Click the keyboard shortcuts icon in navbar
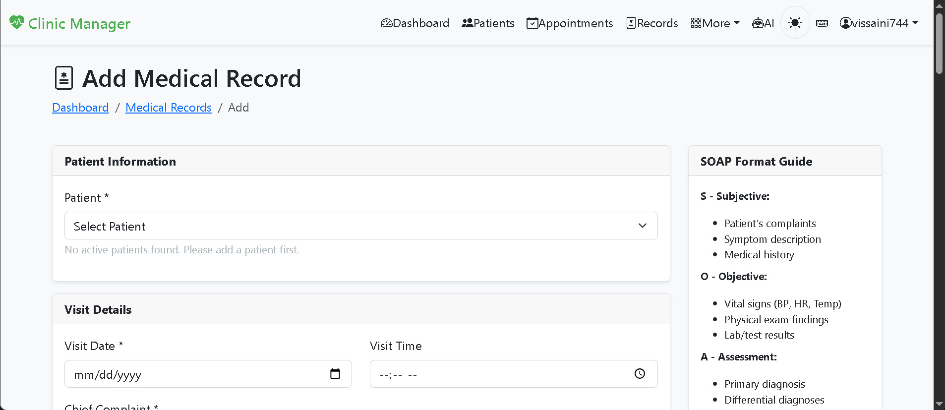The width and height of the screenshot is (945, 410). 822,23
